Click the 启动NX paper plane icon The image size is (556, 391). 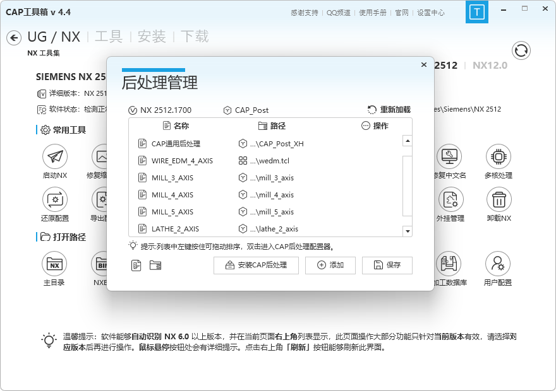(54, 156)
